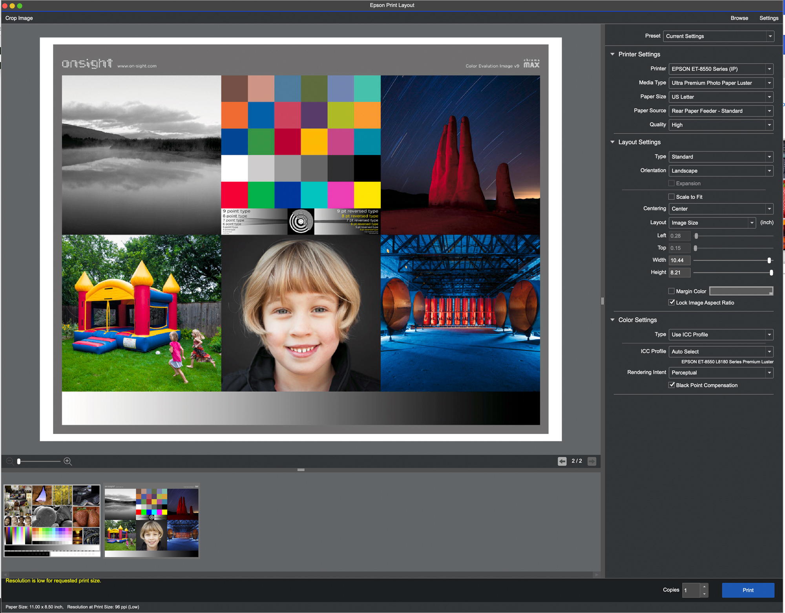Screen dimensions: 785x613
Task: Open the Paper Source dropdown
Action: (721, 111)
